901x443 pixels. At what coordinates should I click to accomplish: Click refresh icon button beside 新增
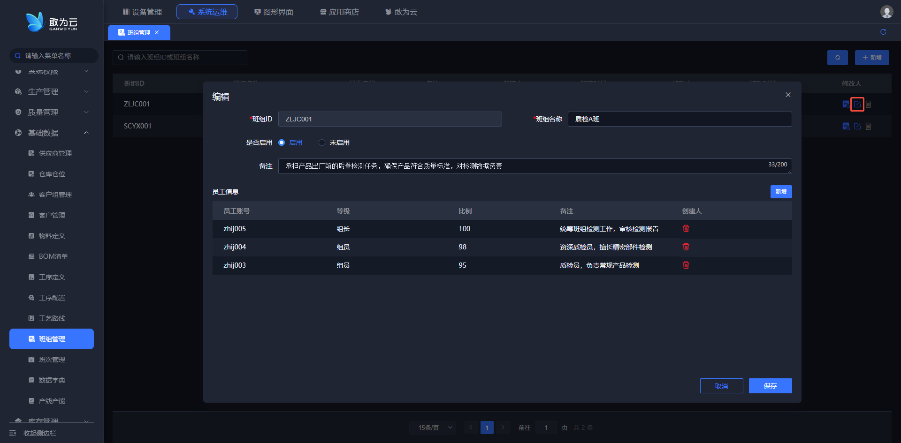(837, 58)
